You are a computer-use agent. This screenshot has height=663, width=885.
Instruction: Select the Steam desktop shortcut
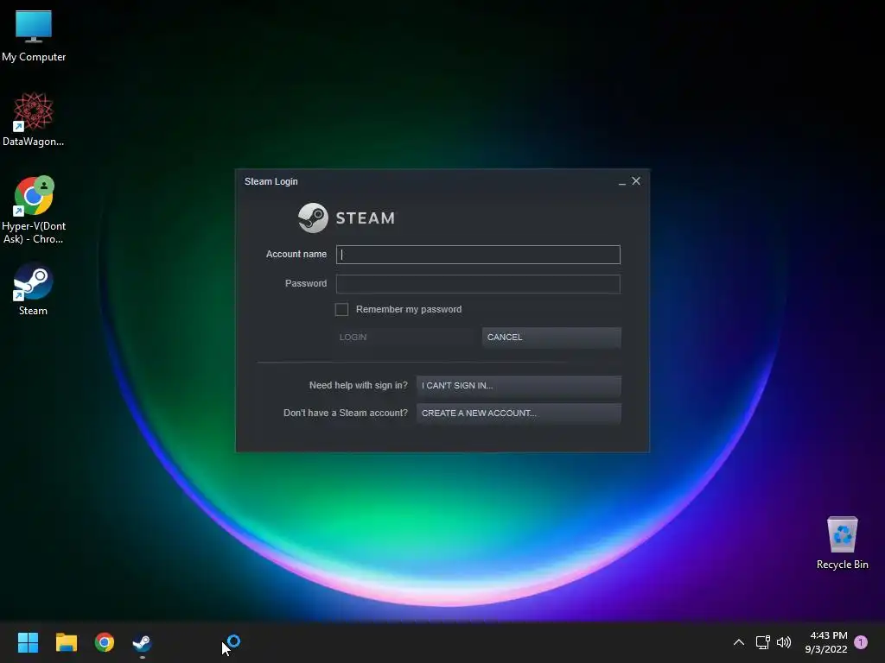click(x=34, y=288)
